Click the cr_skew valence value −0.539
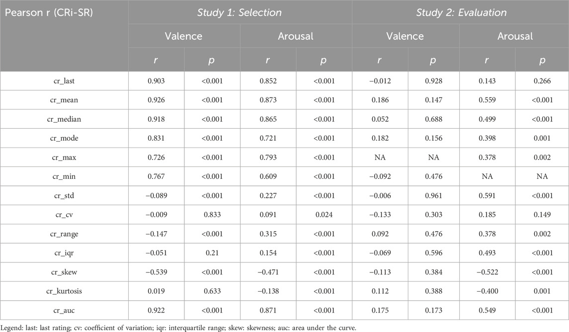This screenshot has height=332, width=569. [156, 272]
